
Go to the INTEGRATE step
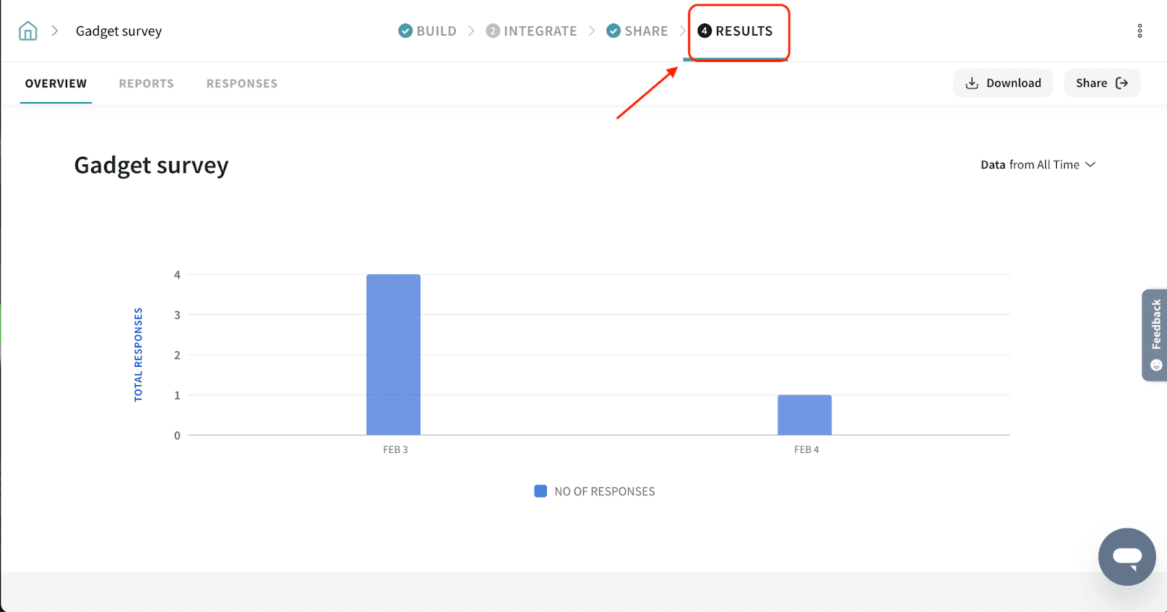click(x=540, y=31)
